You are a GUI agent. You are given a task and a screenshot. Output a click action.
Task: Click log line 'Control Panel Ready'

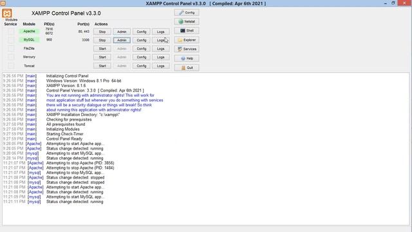point(64,139)
